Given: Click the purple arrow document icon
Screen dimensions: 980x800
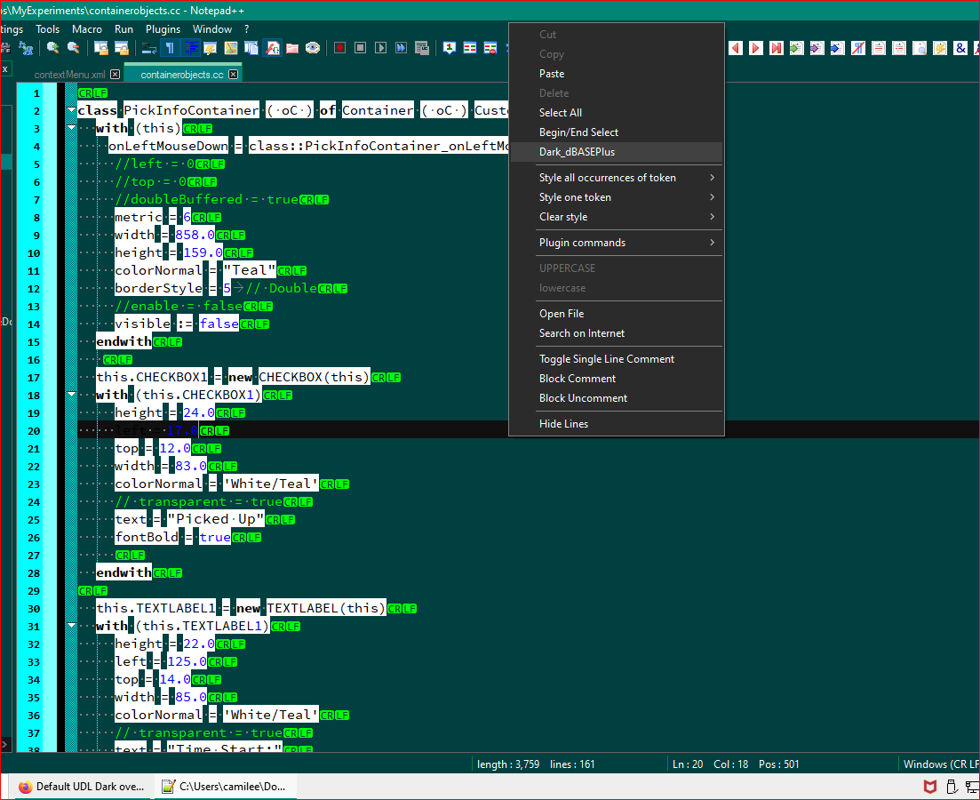Looking at the screenshot, I should coord(817,48).
